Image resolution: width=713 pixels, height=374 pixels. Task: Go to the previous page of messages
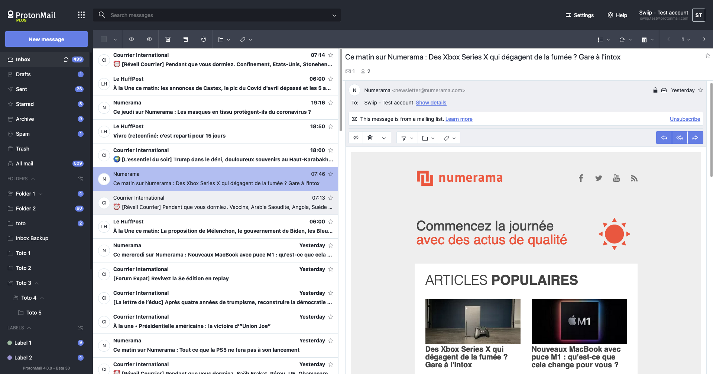click(668, 39)
